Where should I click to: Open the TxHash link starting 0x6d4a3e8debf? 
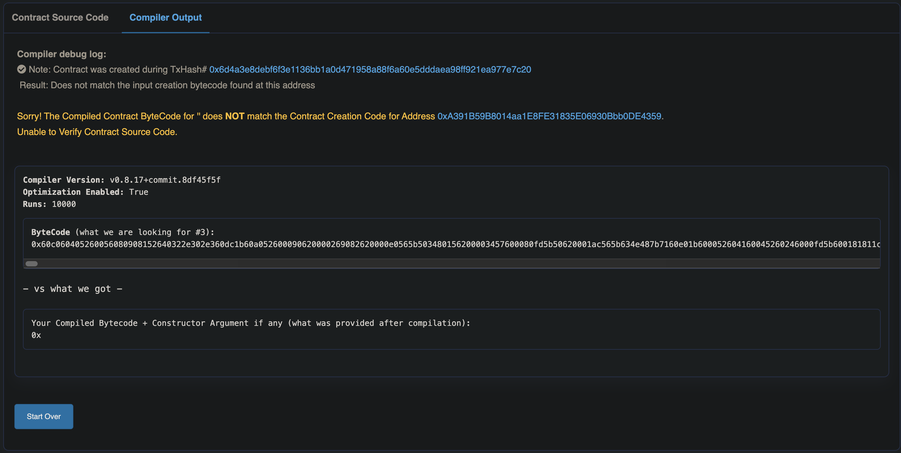370,69
